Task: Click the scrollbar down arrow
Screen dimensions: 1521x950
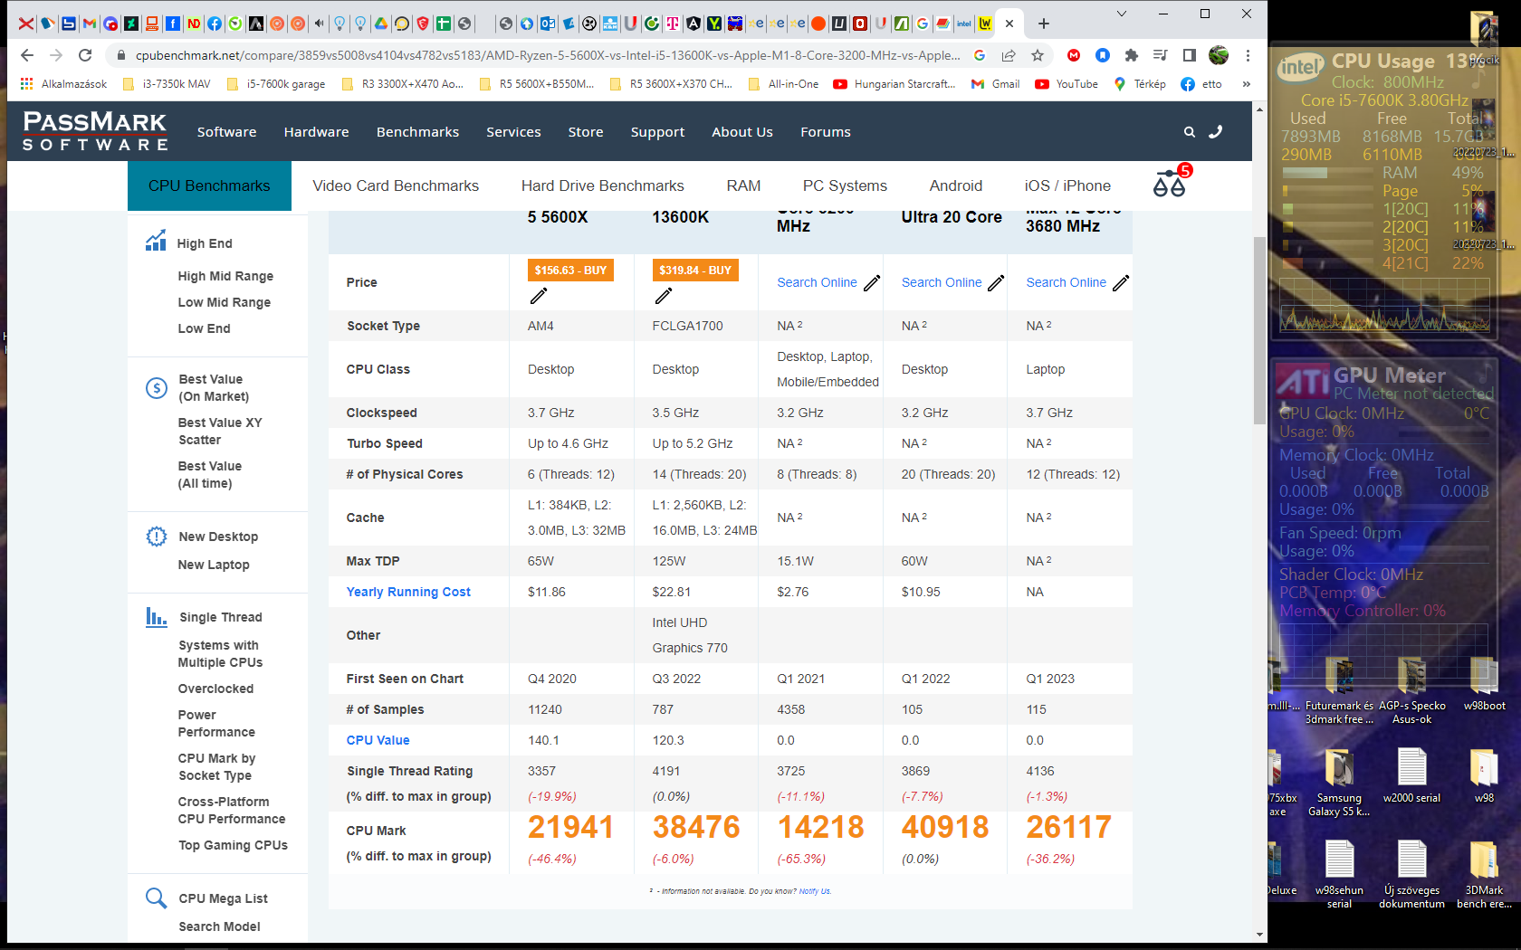Action: (1259, 934)
